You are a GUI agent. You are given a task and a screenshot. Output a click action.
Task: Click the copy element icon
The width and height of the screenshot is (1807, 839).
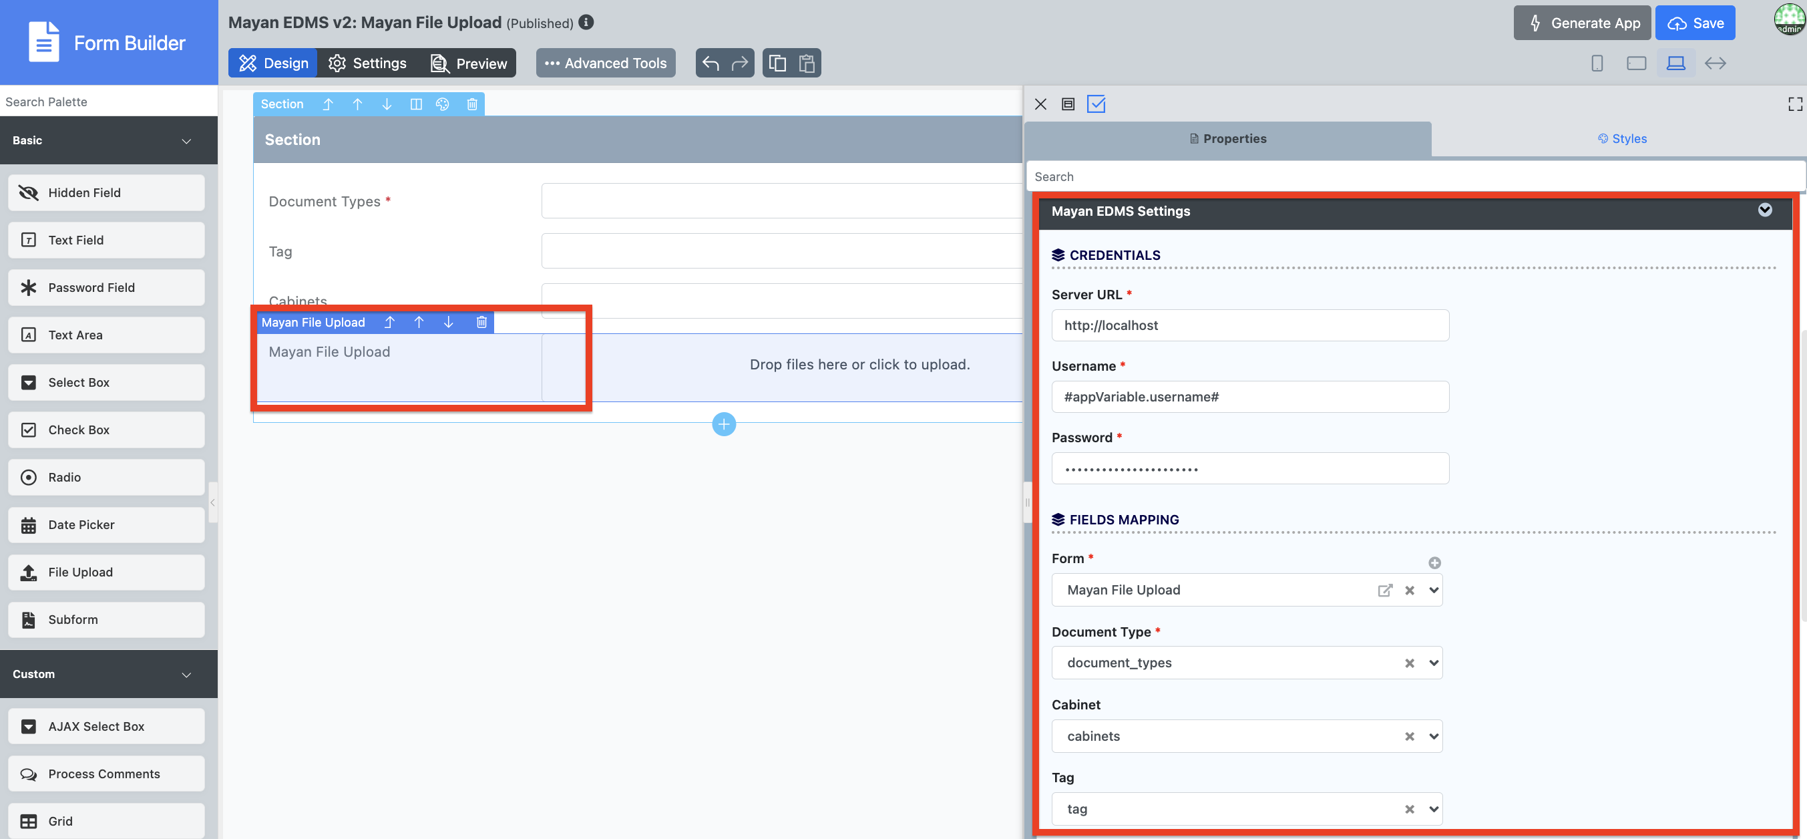[x=777, y=63]
